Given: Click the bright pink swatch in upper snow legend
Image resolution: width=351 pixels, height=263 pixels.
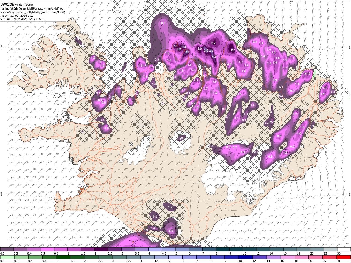Looking at the screenshot, I should tap(47, 250).
